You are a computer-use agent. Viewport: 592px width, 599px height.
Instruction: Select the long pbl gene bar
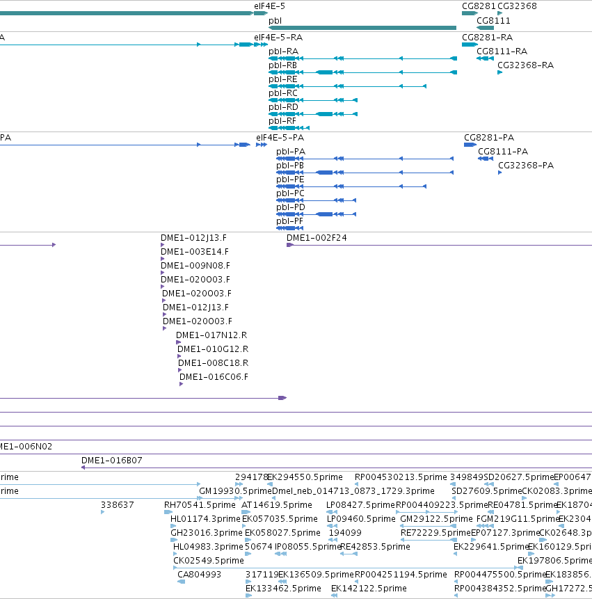(362, 28)
